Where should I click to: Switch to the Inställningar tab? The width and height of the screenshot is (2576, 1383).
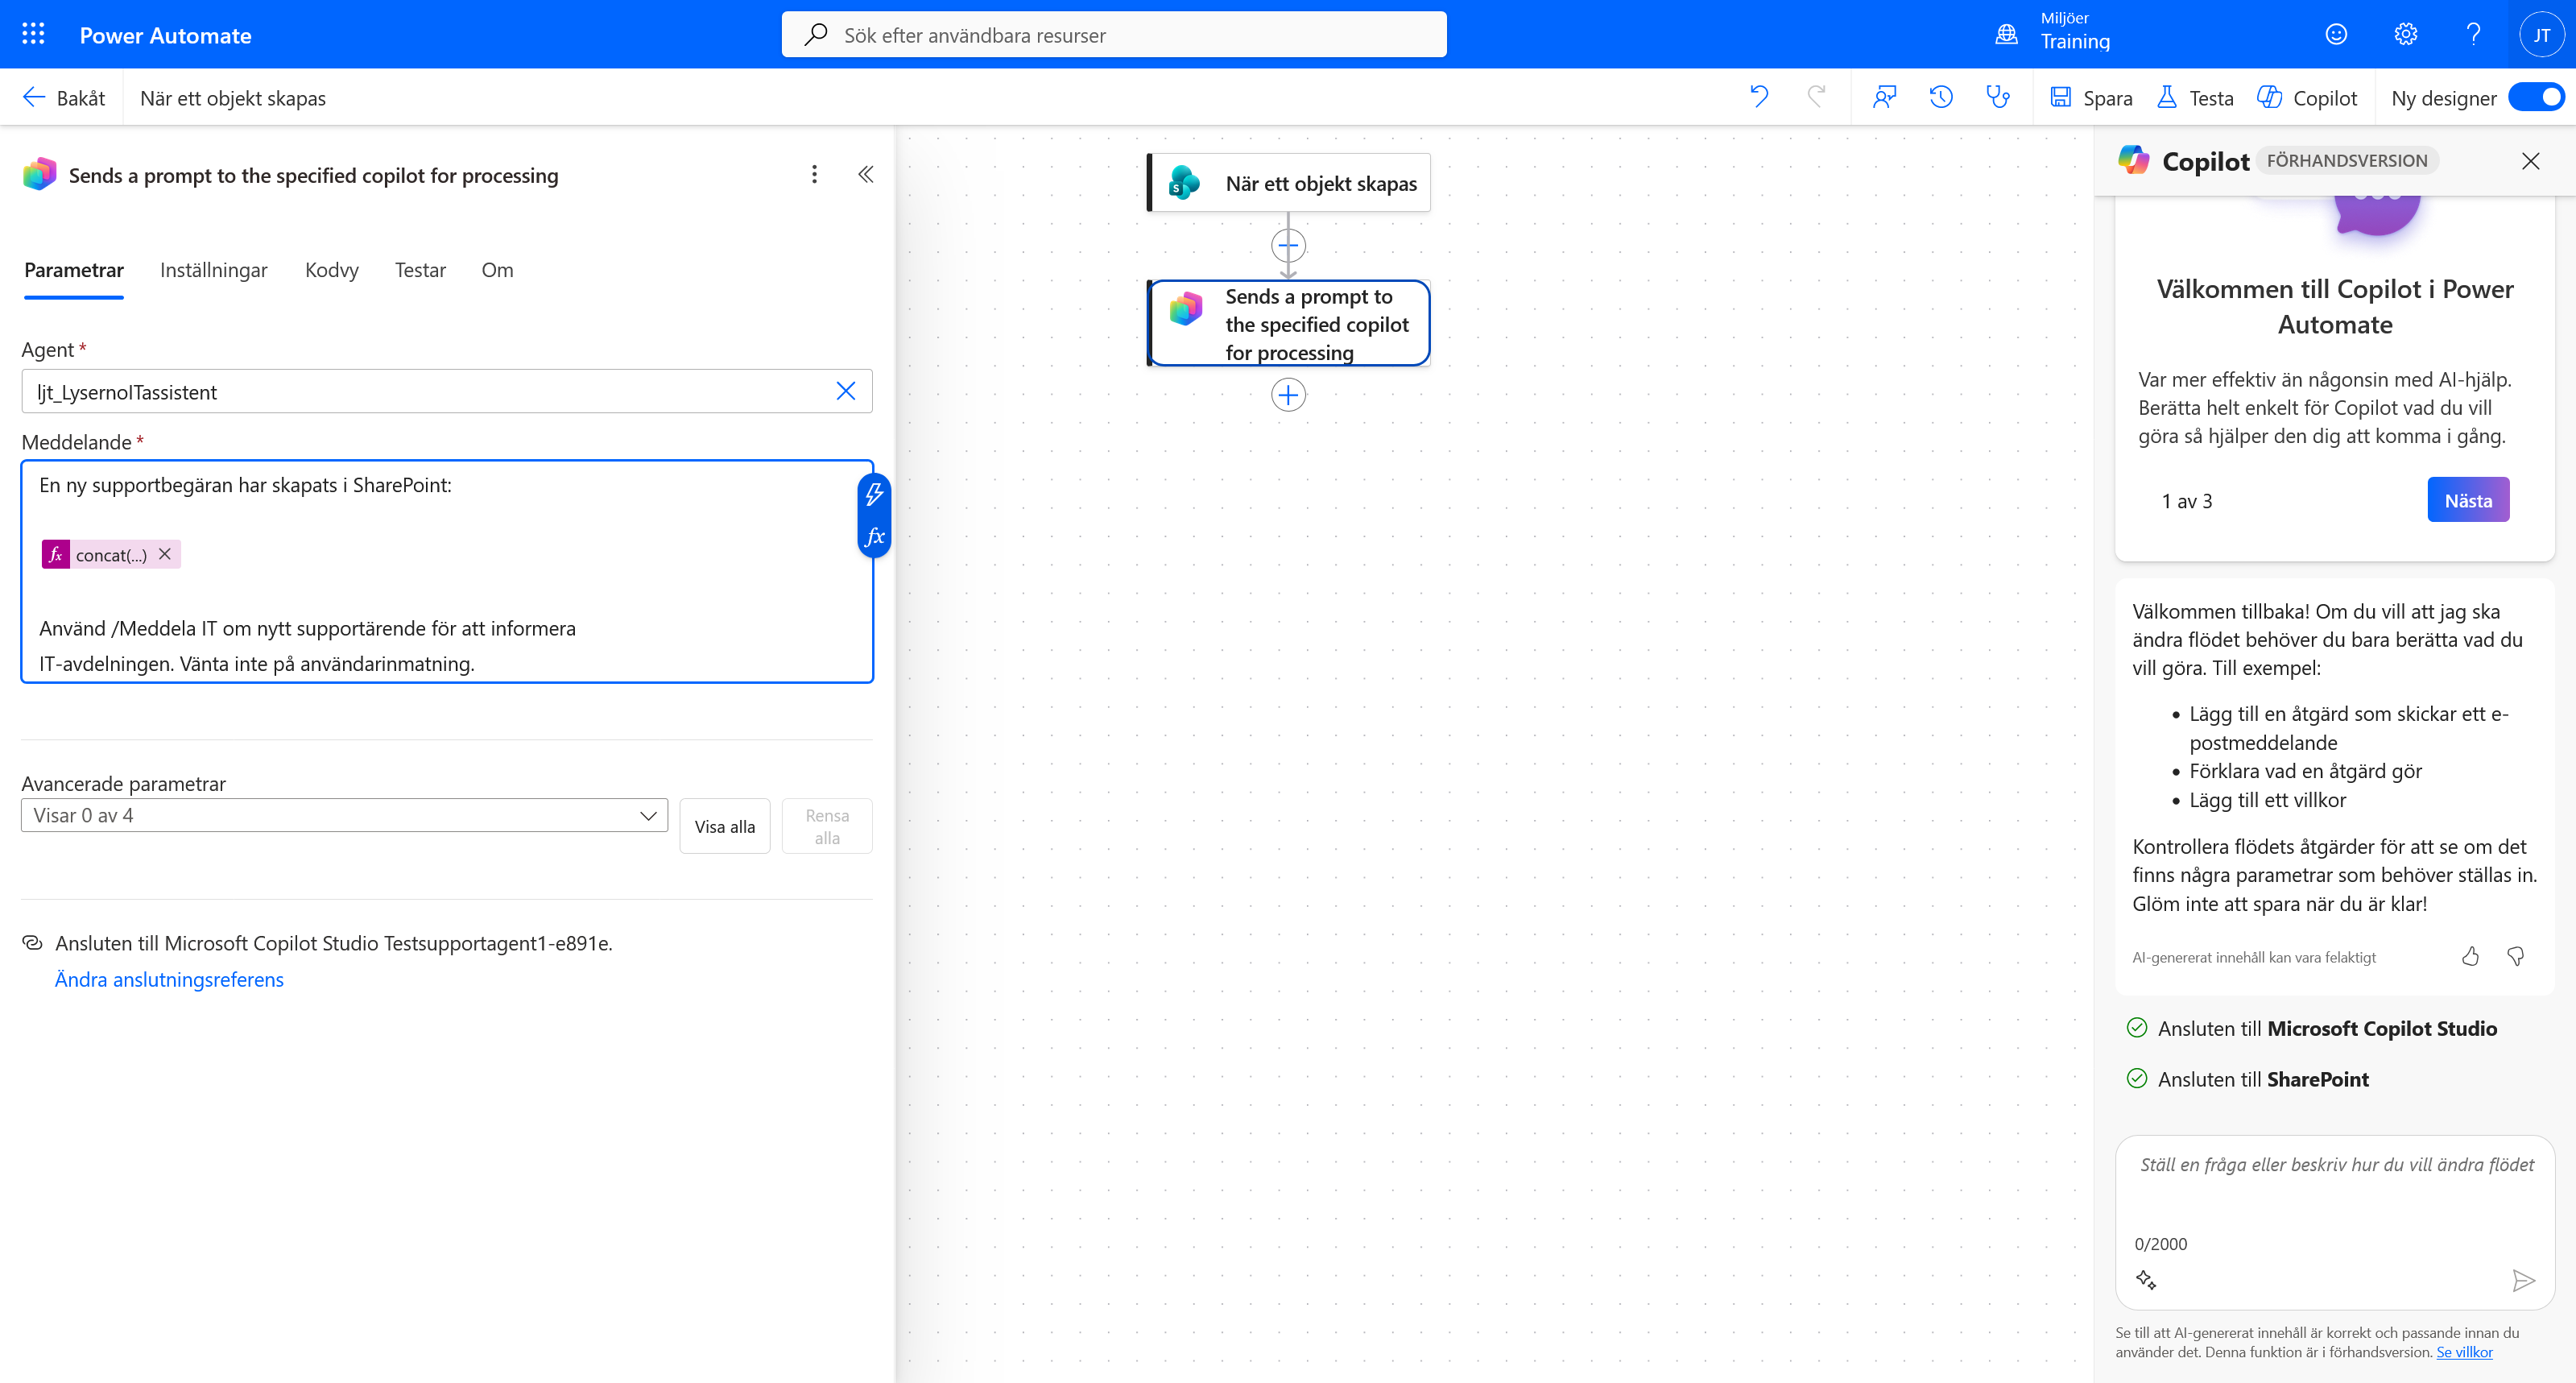pos(214,270)
